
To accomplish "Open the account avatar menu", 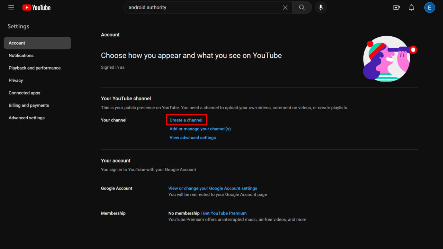I will [x=430, y=8].
